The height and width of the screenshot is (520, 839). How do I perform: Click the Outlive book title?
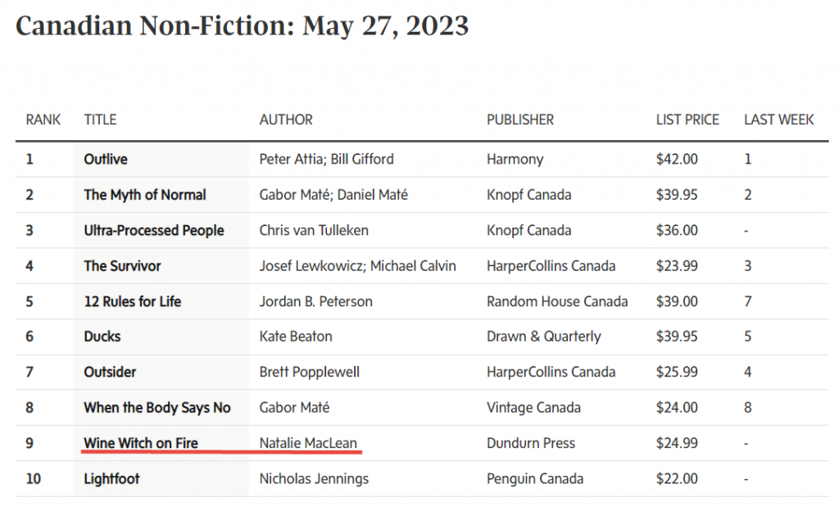(x=106, y=159)
